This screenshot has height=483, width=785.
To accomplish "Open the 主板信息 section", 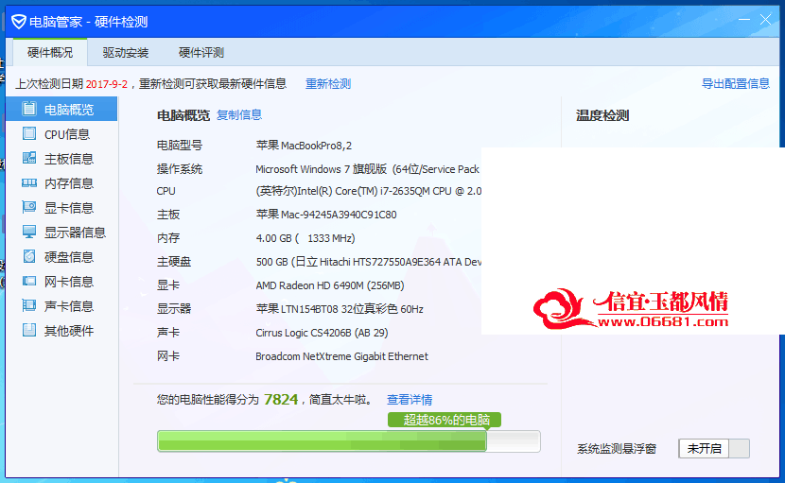I will coord(61,159).
